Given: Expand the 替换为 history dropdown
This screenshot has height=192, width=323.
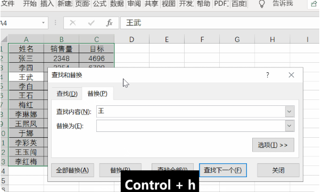Looking at the screenshot, I should [x=289, y=126].
